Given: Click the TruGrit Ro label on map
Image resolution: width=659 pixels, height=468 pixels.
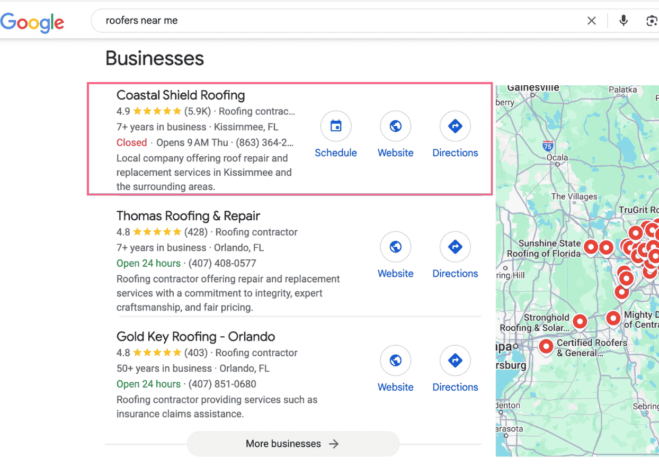Looking at the screenshot, I should 638,210.
